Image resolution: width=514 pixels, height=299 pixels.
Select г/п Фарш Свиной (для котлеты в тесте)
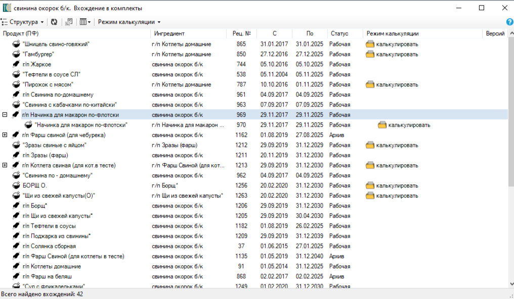coord(254,256)
